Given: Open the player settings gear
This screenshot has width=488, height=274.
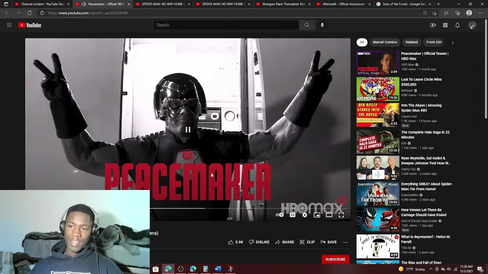Looking at the screenshot, I should point(305,215).
